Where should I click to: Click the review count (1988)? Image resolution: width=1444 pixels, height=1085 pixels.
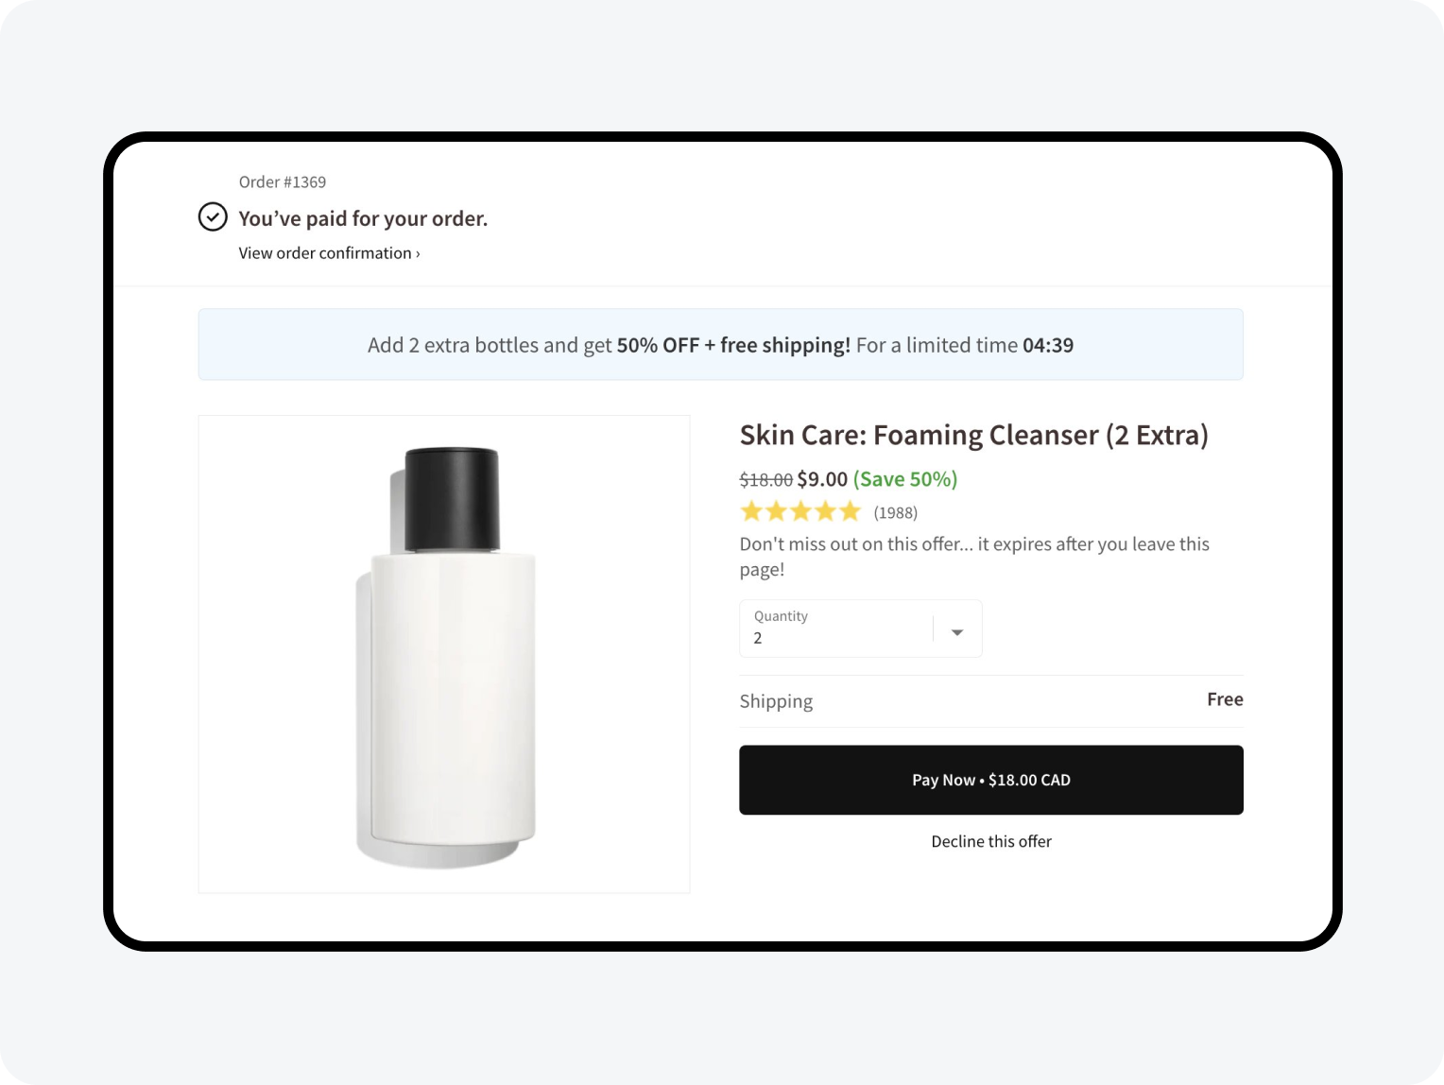[x=895, y=513]
